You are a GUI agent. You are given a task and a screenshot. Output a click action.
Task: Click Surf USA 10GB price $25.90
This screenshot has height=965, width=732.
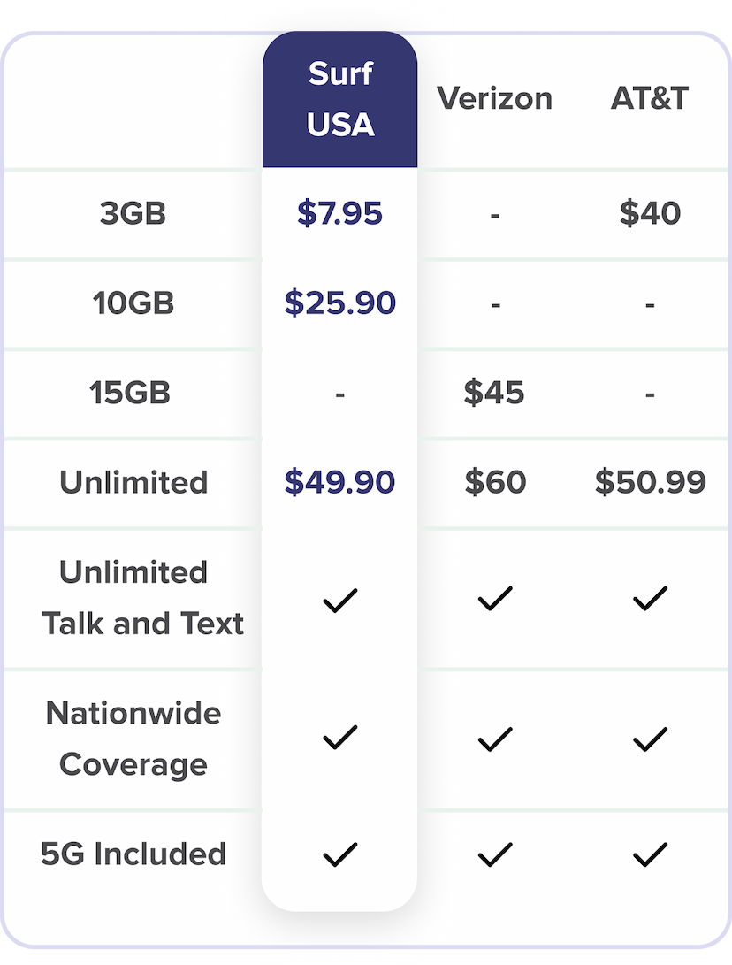[339, 303]
